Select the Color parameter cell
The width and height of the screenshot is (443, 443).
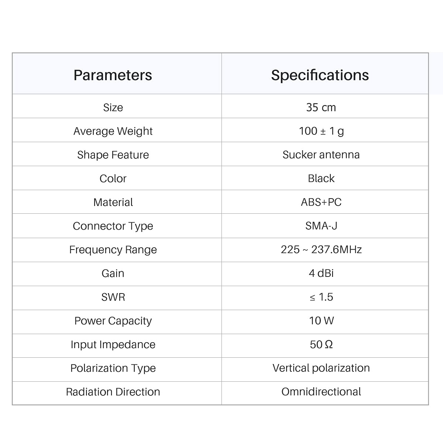point(113,178)
